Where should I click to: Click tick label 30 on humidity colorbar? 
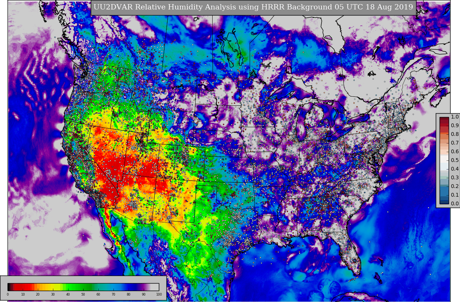point(53,294)
